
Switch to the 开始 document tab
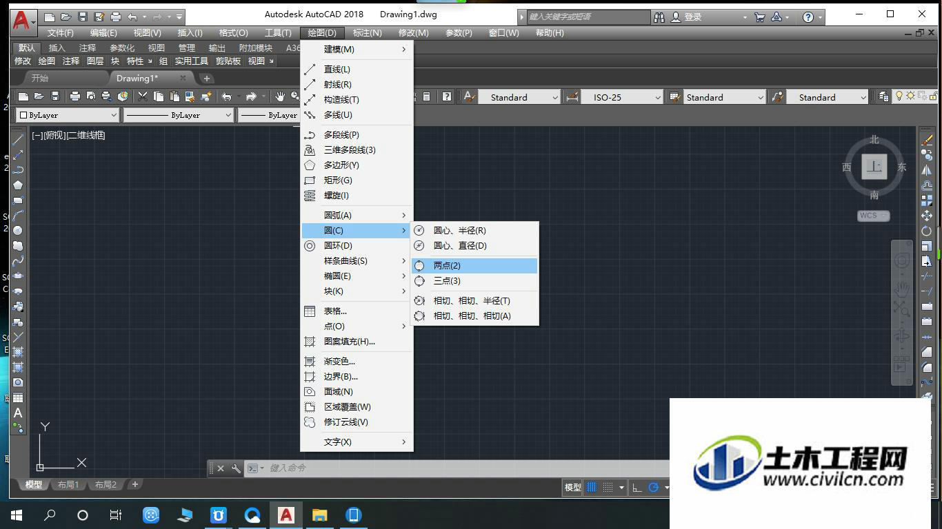pos(40,78)
